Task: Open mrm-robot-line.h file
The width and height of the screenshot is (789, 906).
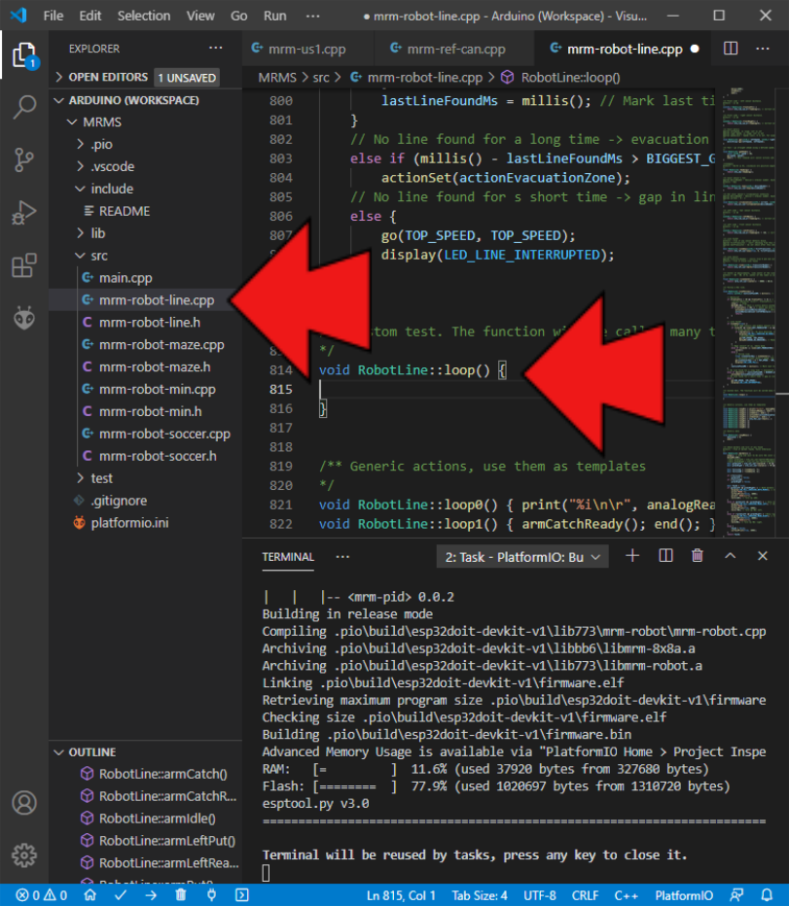Action: coord(145,323)
